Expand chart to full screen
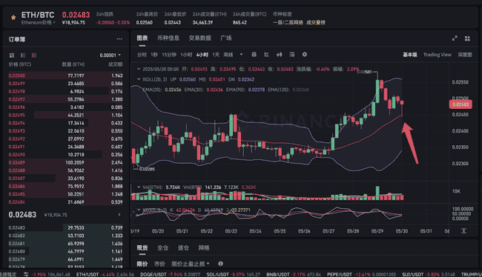The height and width of the screenshot is (277, 482). [455, 39]
